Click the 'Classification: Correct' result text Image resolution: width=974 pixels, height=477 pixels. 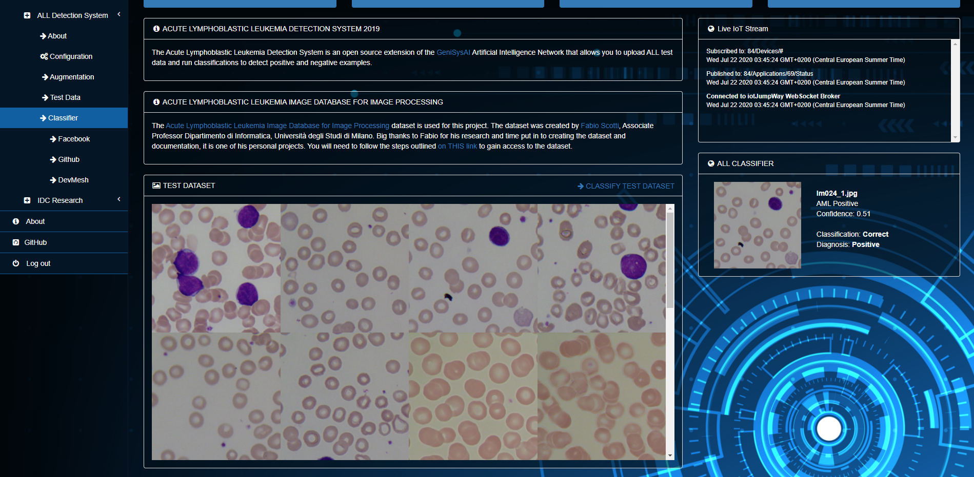(852, 234)
